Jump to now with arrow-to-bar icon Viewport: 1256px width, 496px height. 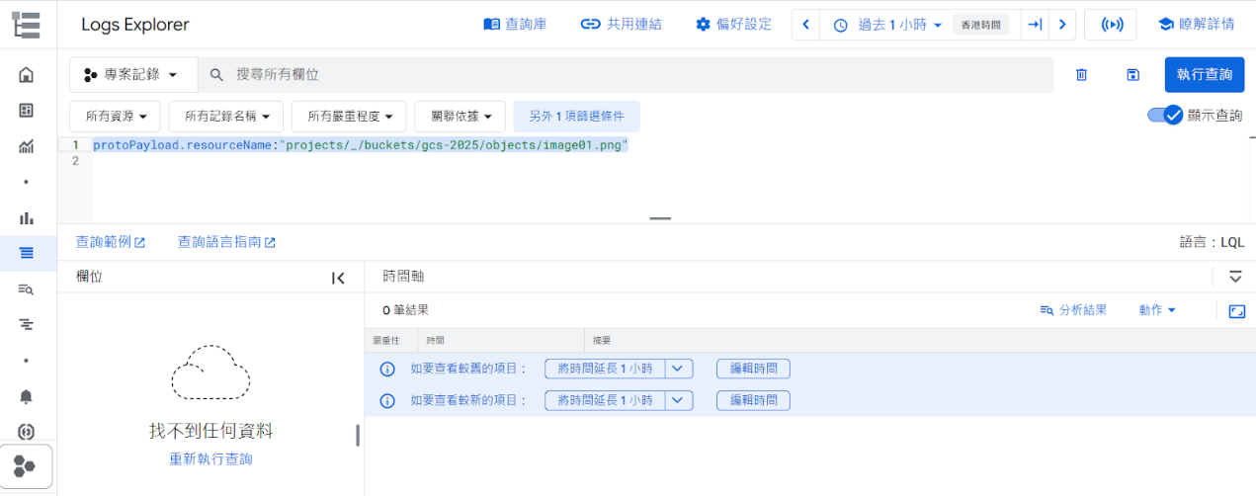pos(1035,25)
